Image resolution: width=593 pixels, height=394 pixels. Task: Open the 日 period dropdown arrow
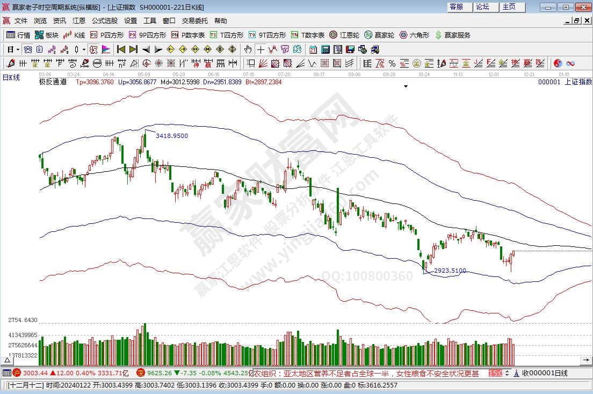pyautogui.click(x=18, y=49)
